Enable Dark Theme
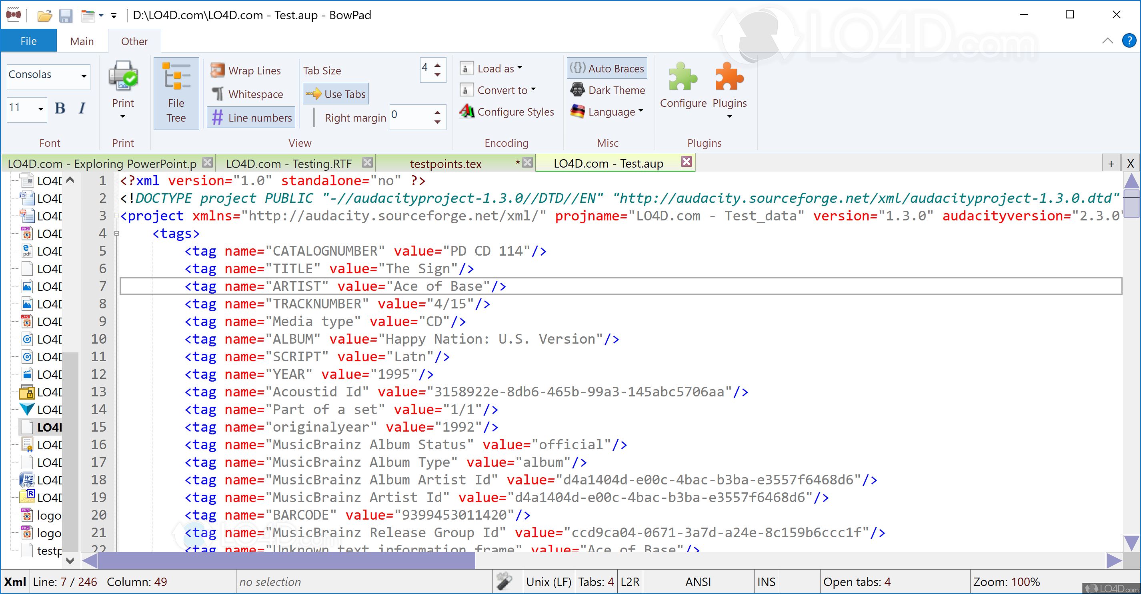This screenshot has height=594, width=1141. tap(607, 90)
